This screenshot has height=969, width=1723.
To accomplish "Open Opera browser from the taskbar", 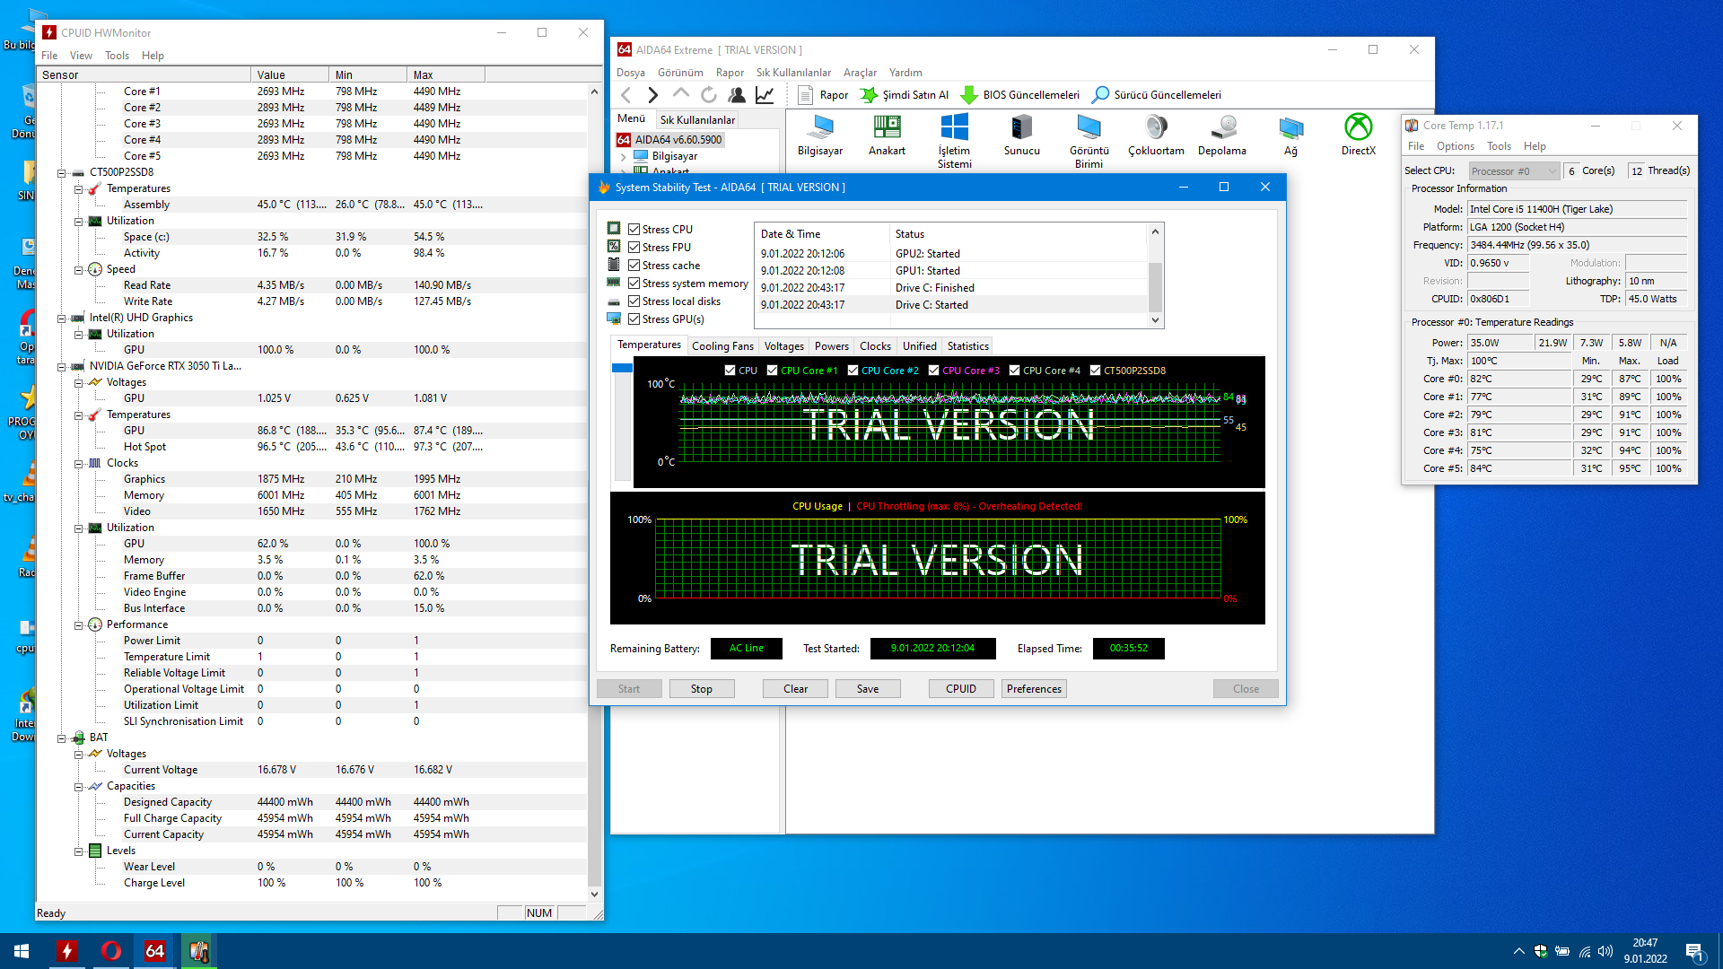I will tap(111, 951).
